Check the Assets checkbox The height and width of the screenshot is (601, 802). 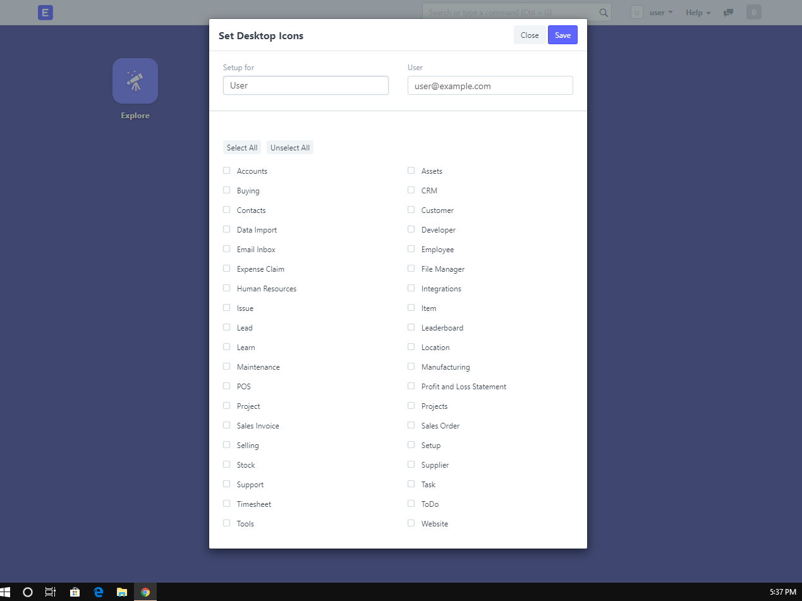411,171
